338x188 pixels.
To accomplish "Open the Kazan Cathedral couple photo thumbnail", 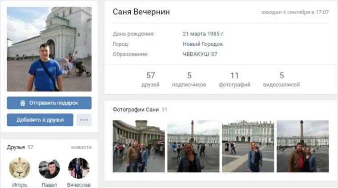I will tap(139, 146).
